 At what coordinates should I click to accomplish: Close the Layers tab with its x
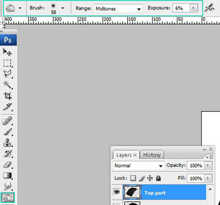[135, 155]
